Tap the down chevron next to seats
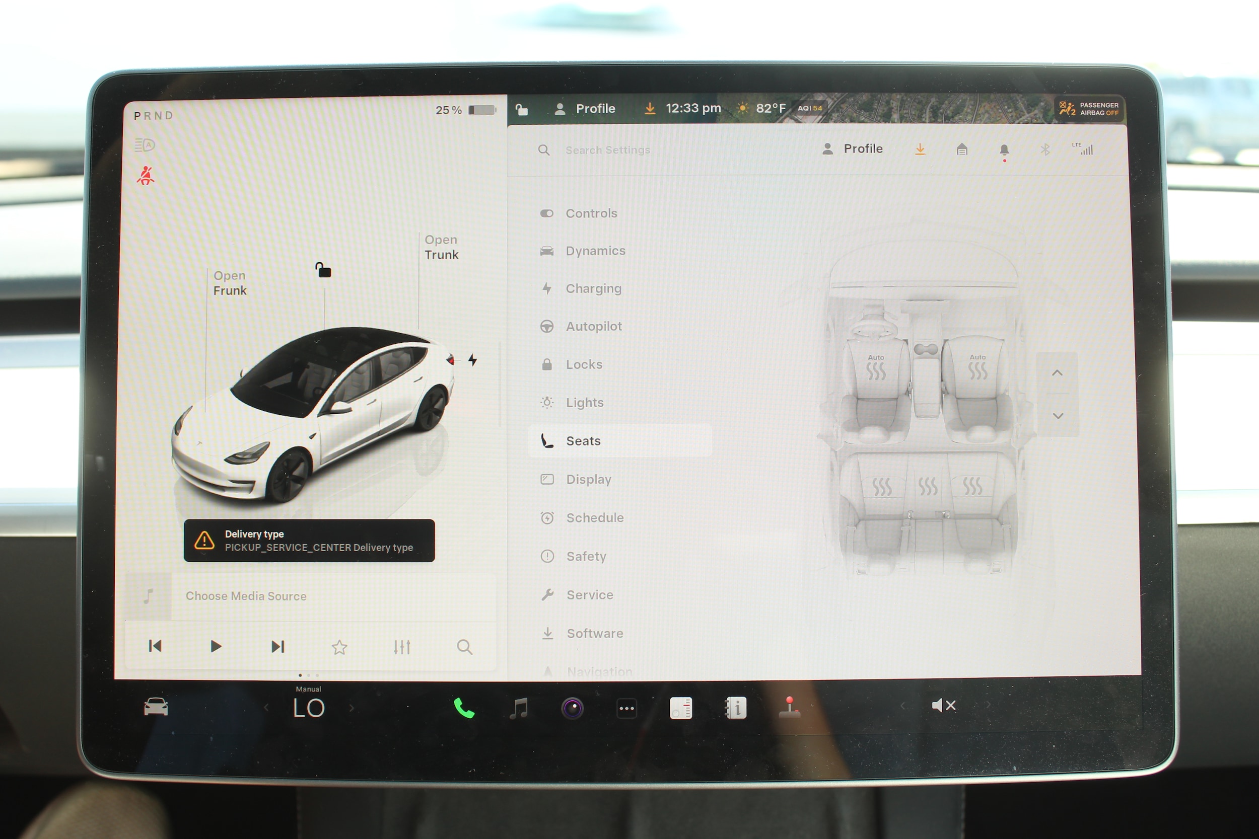The image size is (1259, 839). (1058, 416)
